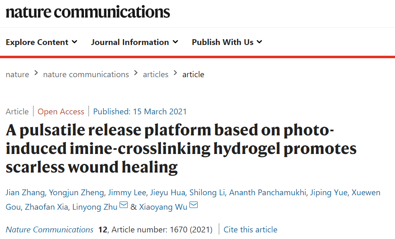
Task: Click the Cite this article link
Action: (250, 230)
